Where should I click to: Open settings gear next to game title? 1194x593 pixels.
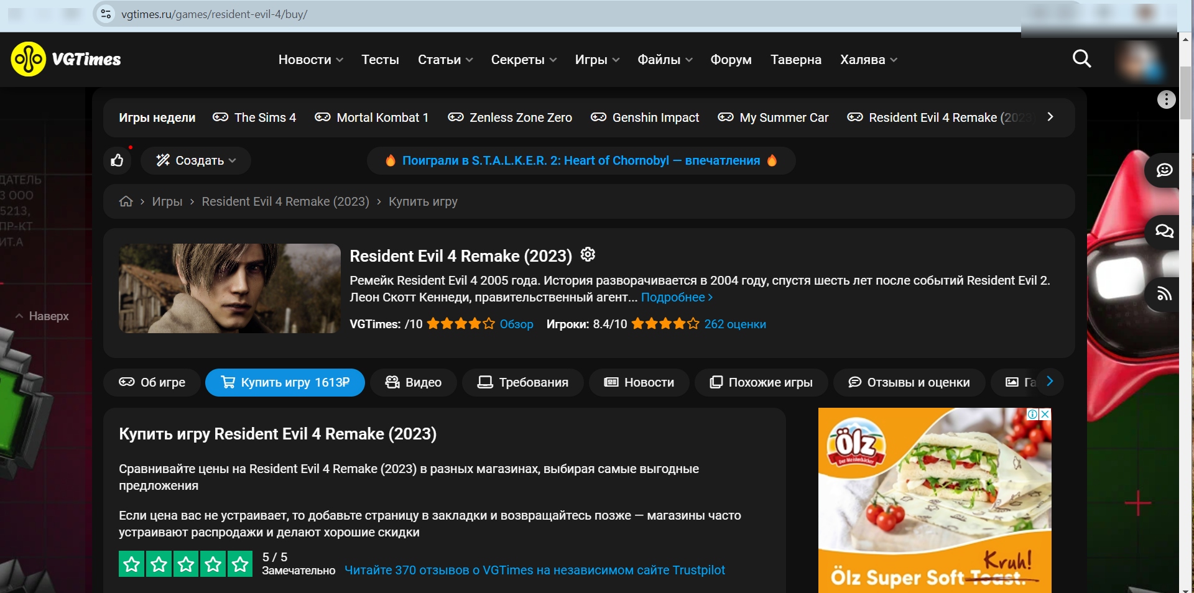pyautogui.click(x=588, y=254)
